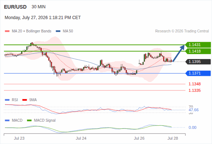
Task: Click the blue upward trend arrow
Action: 179,53
